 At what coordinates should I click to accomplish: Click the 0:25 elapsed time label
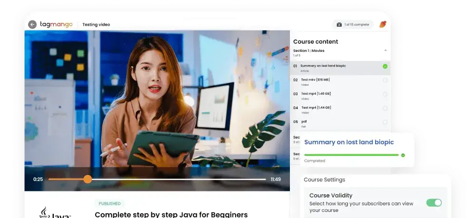click(x=38, y=179)
